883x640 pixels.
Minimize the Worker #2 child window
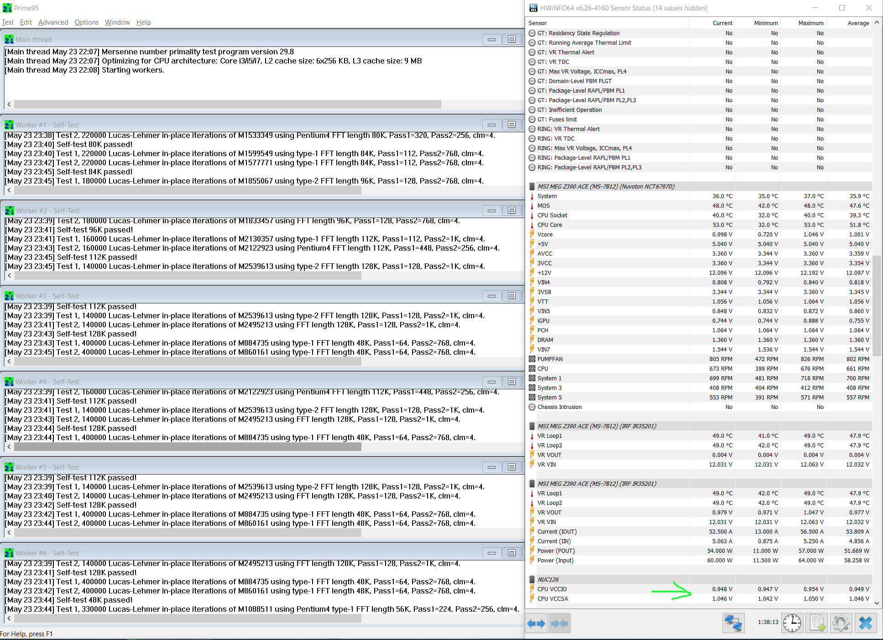[x=491, y=210]
